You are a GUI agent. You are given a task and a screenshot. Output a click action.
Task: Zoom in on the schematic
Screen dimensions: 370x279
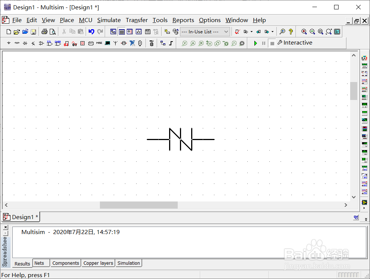304,32
